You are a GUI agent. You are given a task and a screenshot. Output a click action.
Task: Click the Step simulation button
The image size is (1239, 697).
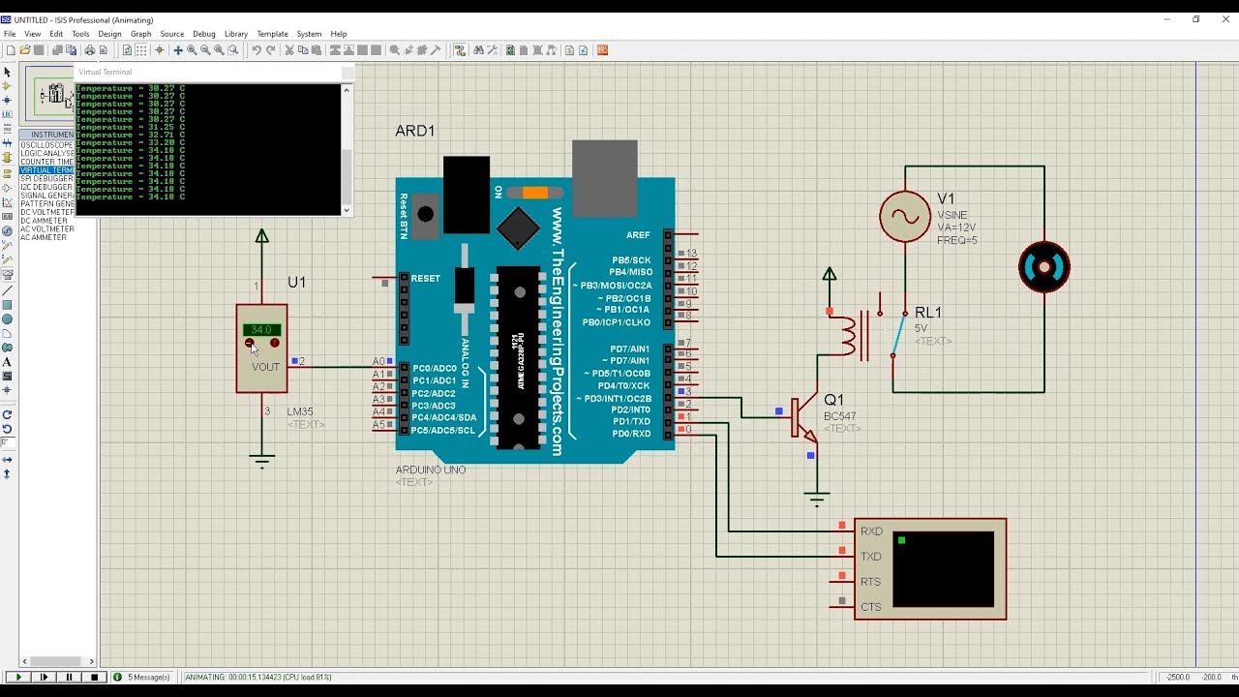tap(44, 678)
